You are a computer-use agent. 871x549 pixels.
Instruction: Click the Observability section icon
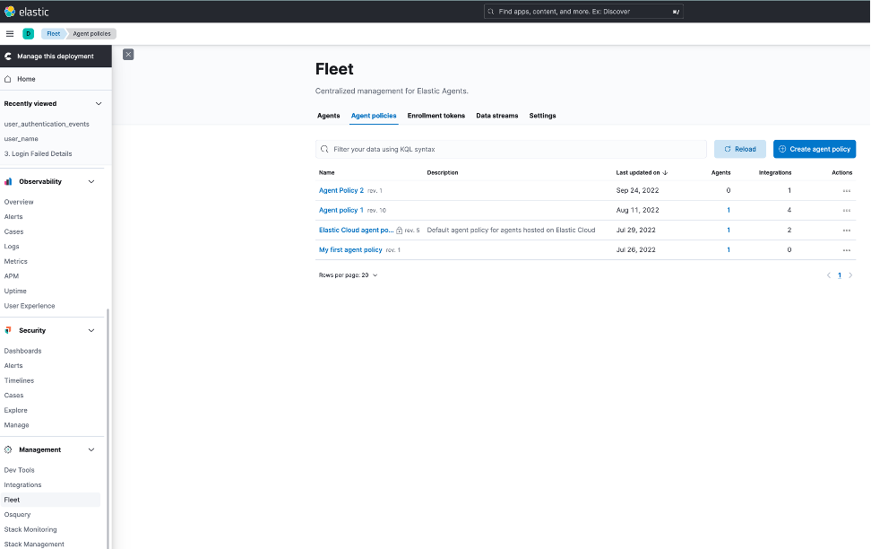pos(8,181)
